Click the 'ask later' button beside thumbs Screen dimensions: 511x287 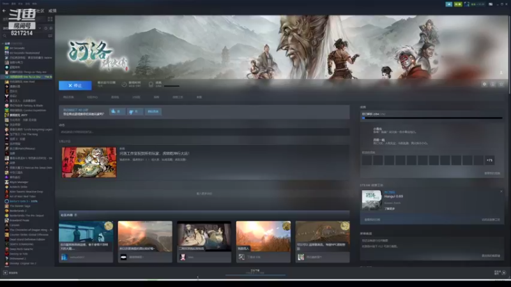(153, 112)
